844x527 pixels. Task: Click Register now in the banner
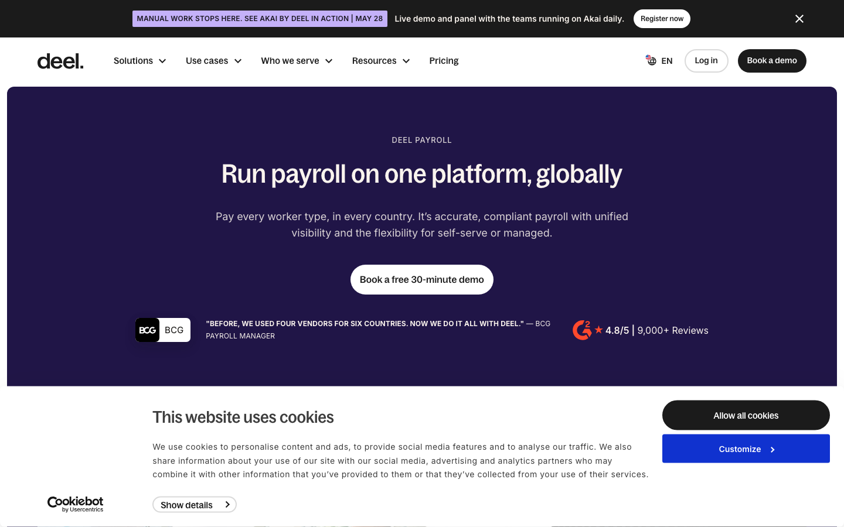click(662, 19)
